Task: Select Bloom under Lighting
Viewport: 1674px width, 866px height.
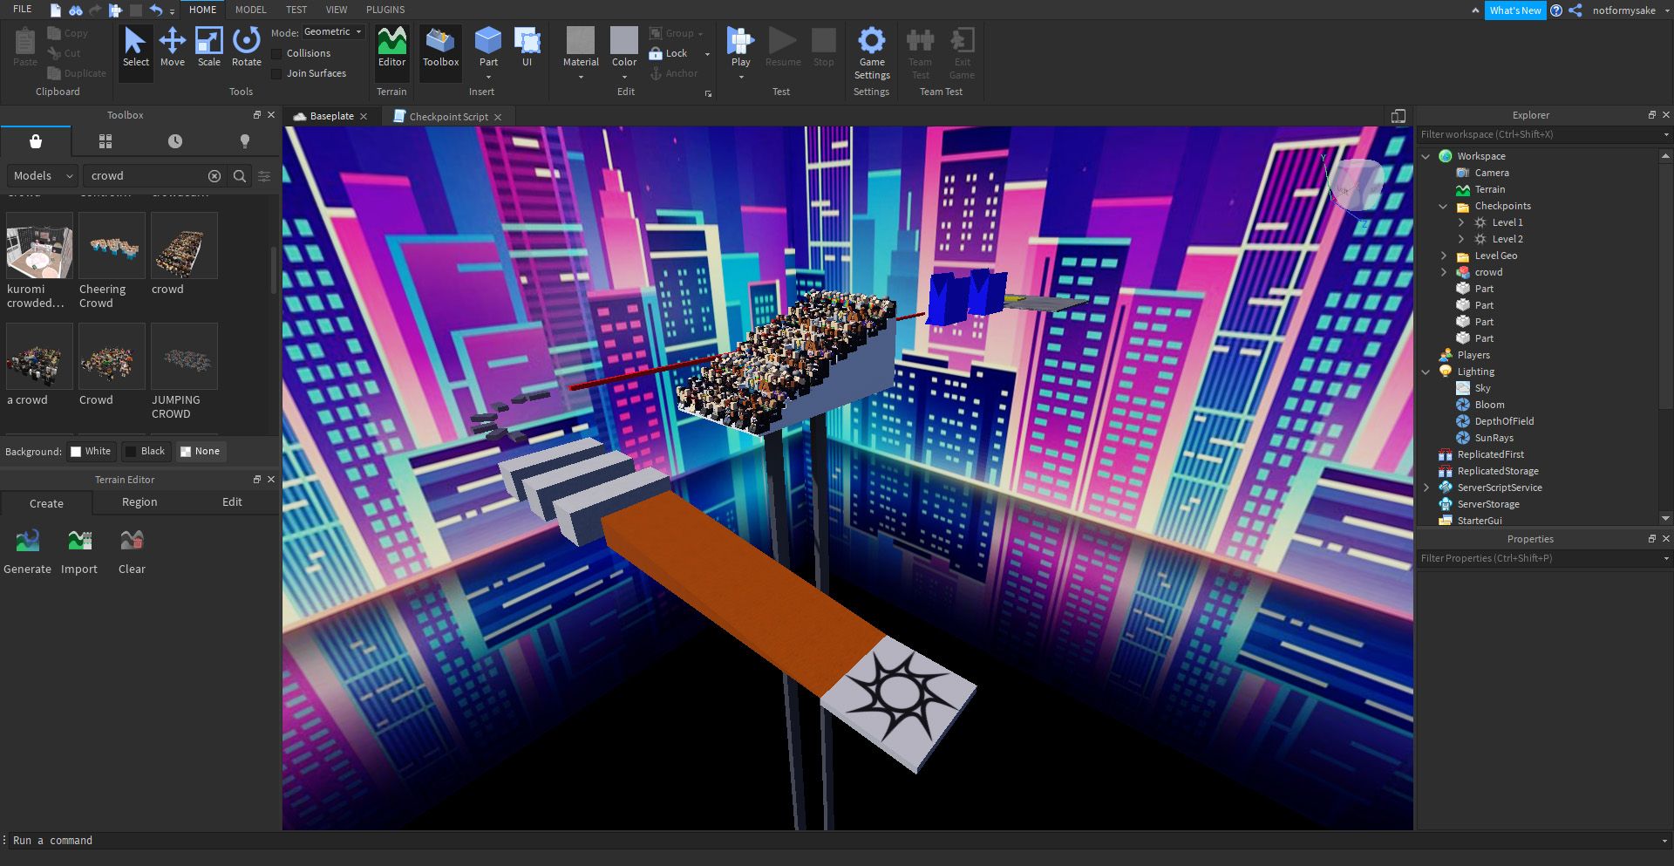Action: (x=1489, y=405)
